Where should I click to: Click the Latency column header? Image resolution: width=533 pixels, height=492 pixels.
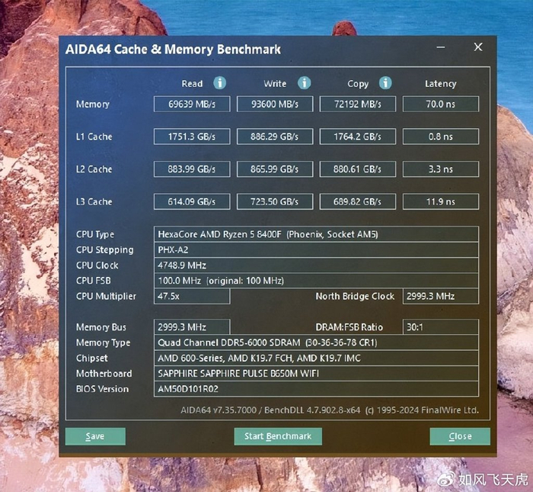pos(441,84)
